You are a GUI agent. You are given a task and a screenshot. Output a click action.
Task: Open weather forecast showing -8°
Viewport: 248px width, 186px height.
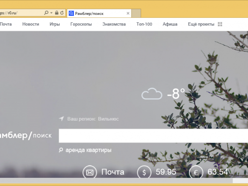176,94
